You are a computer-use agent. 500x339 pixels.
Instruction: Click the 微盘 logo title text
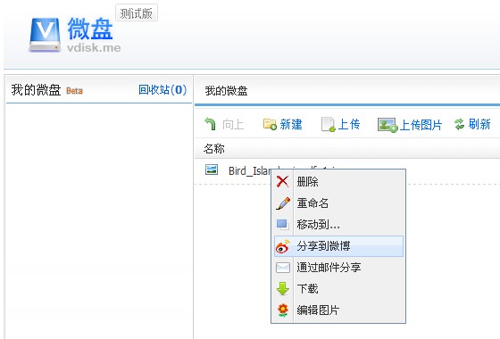pos(90,29)
